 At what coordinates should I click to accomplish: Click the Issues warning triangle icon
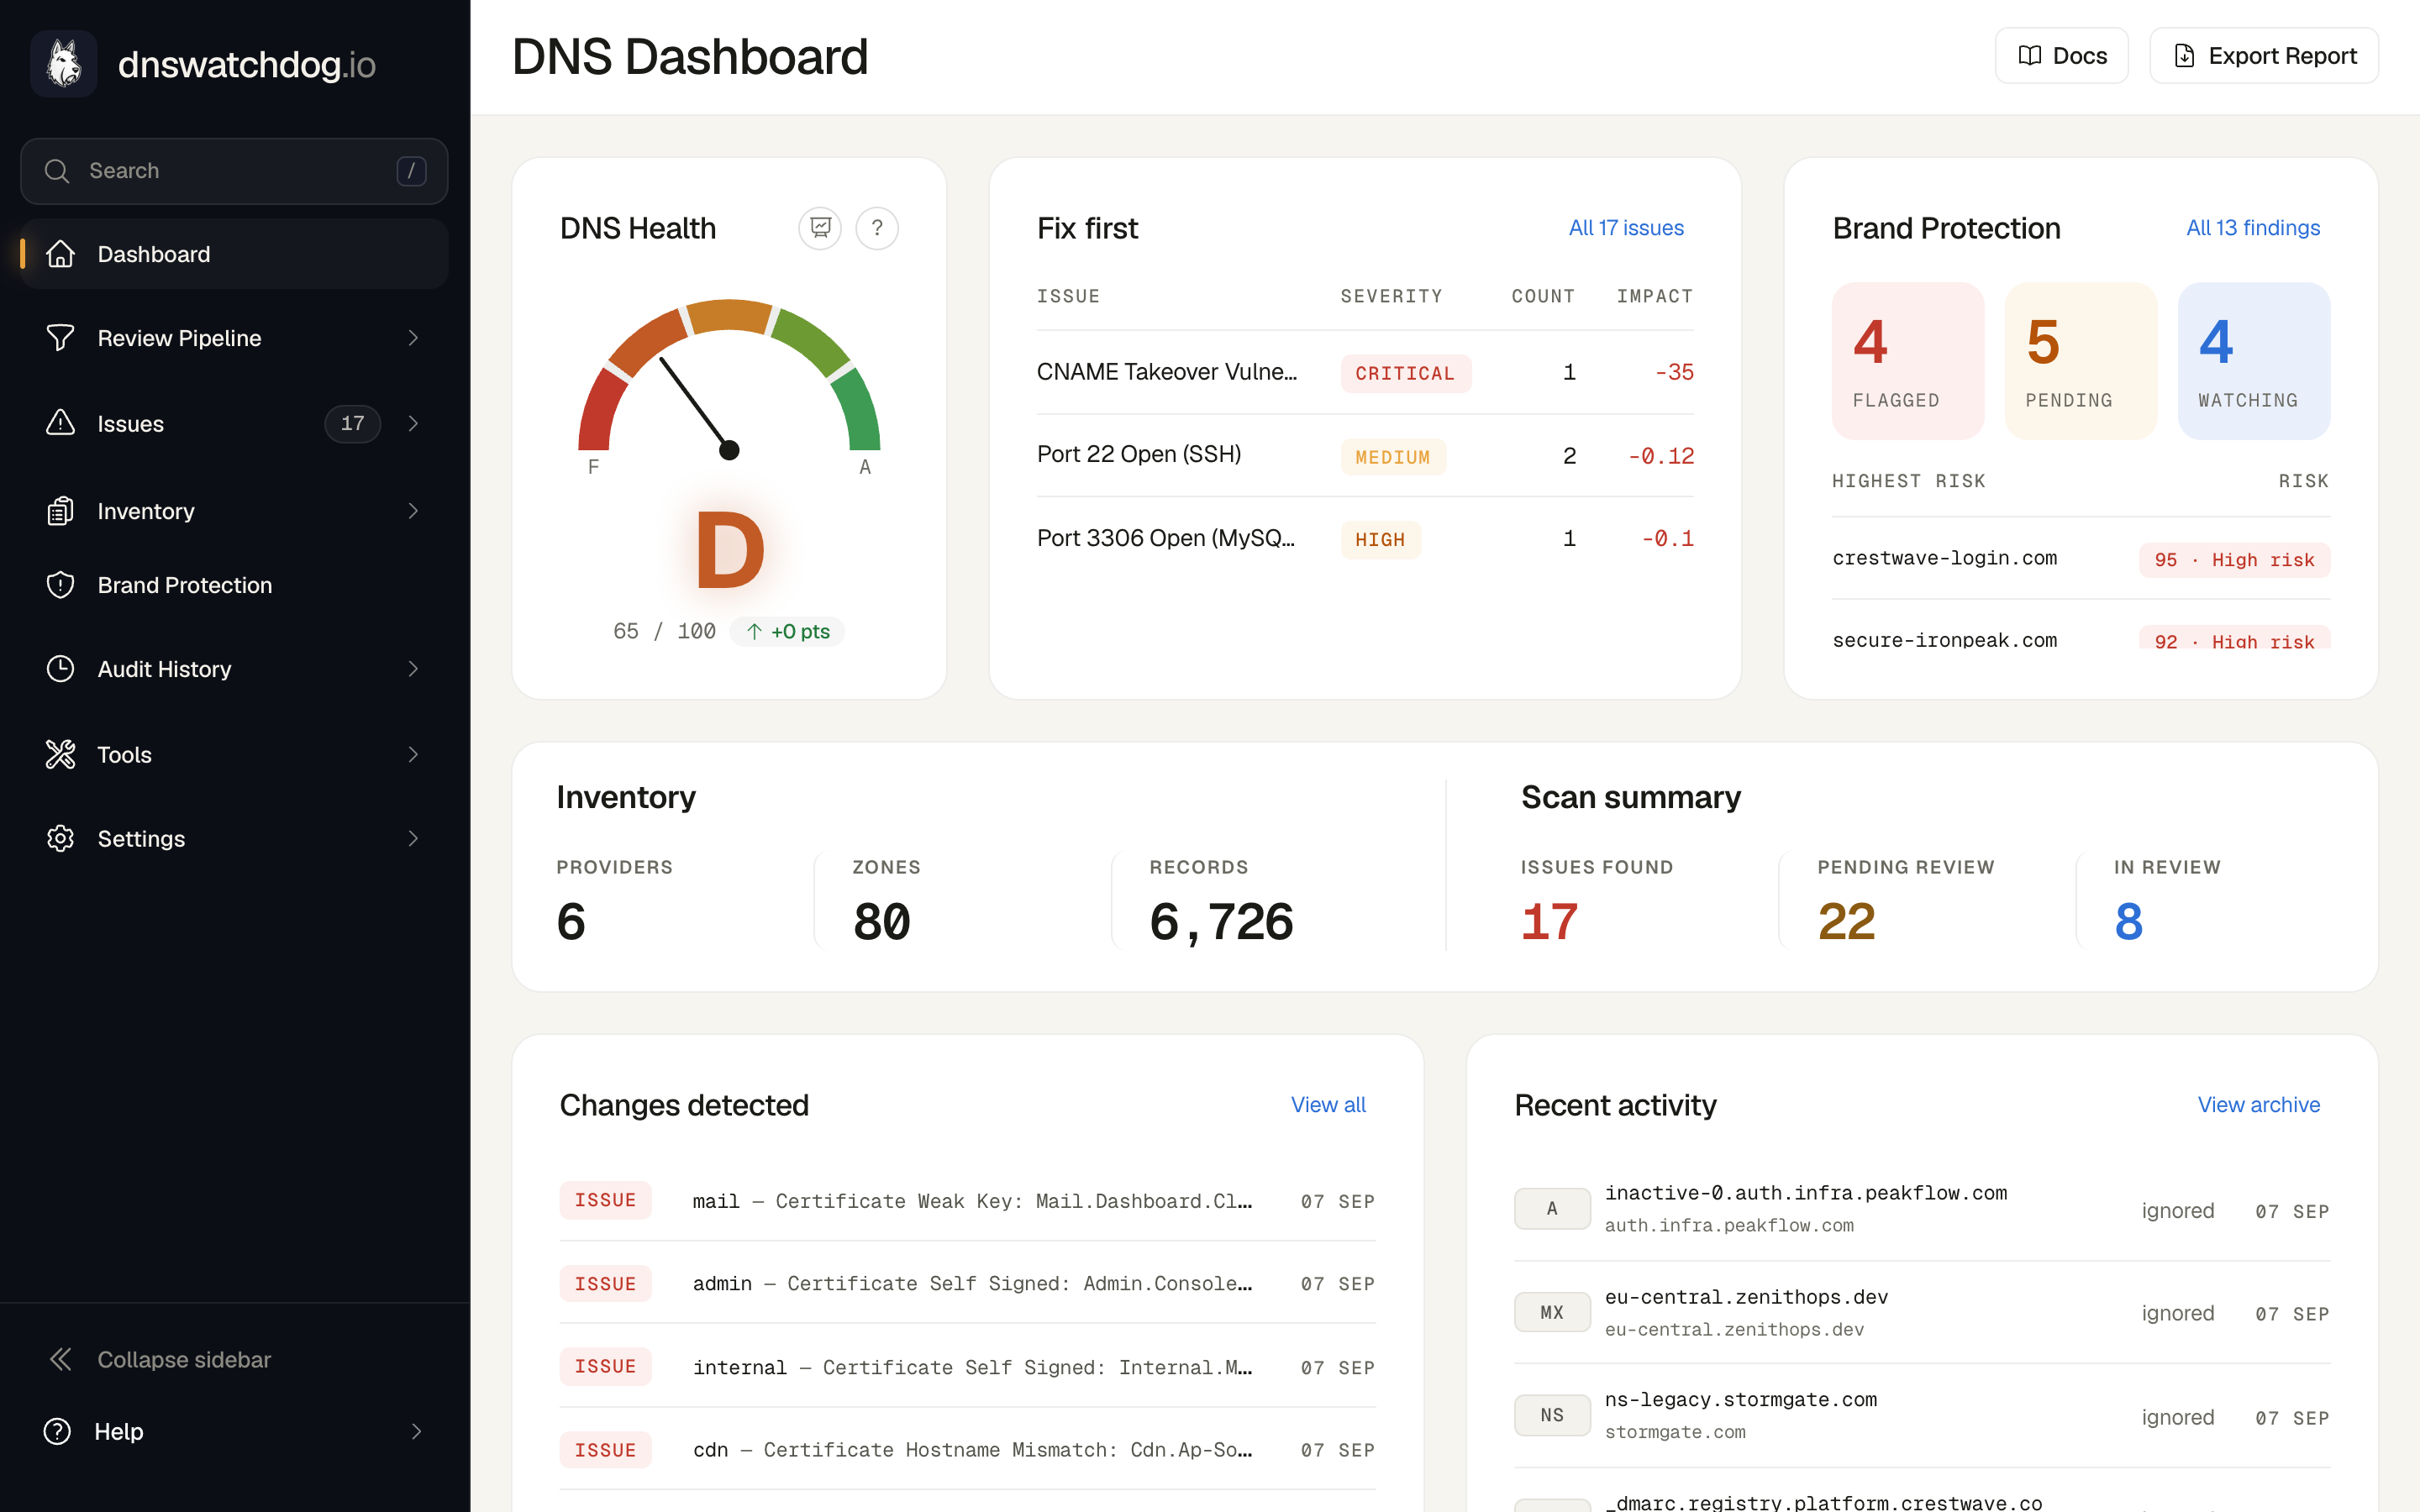[61, 423]
